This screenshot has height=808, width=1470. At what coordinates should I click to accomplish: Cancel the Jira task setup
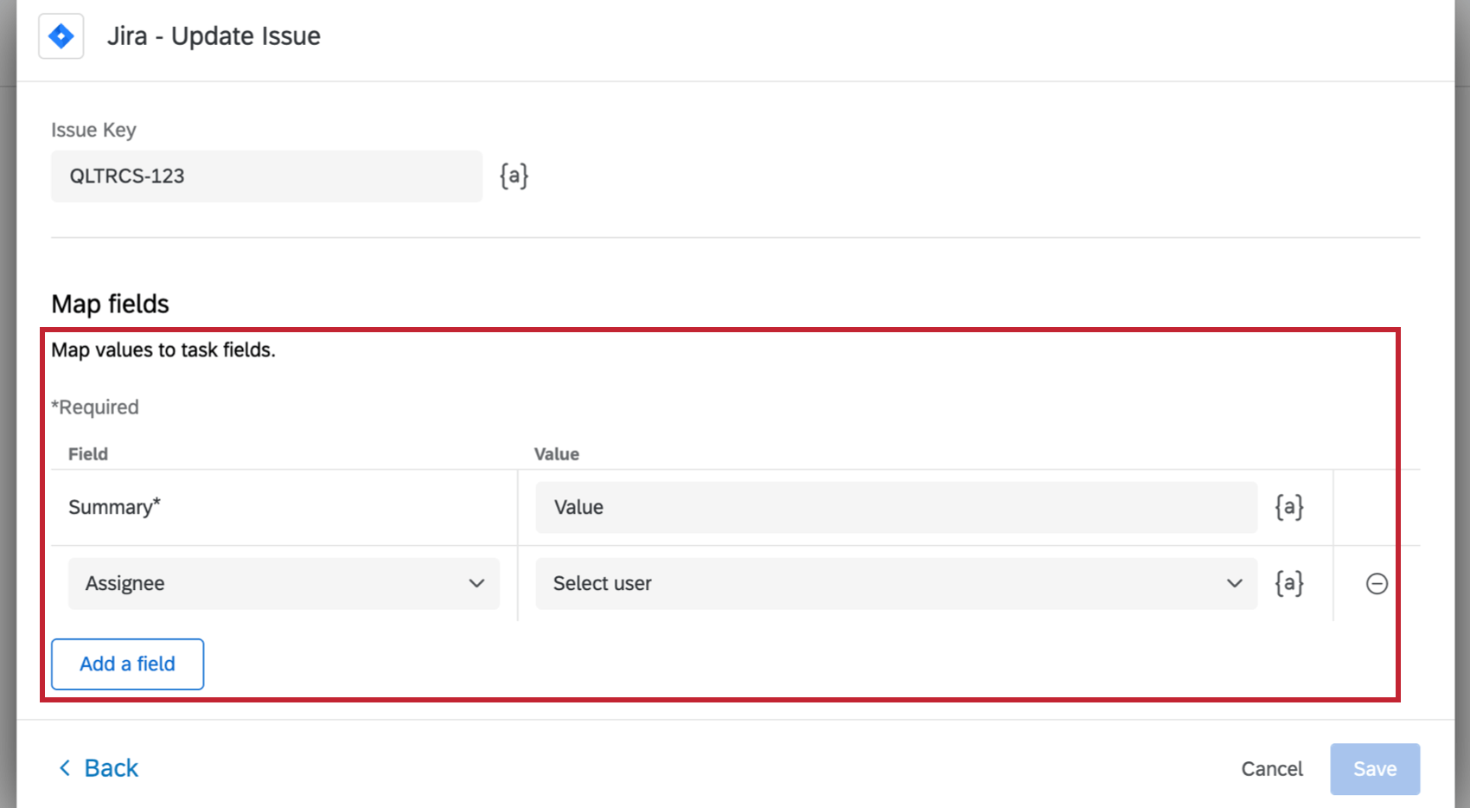point(1271,768)
